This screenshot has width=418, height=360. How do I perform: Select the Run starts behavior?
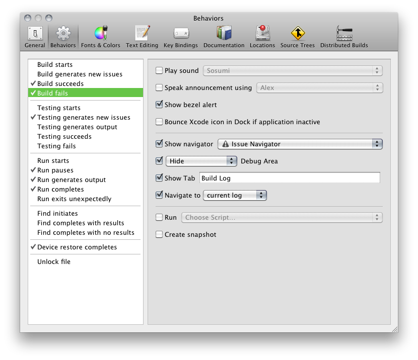click(x=86, y=161)
